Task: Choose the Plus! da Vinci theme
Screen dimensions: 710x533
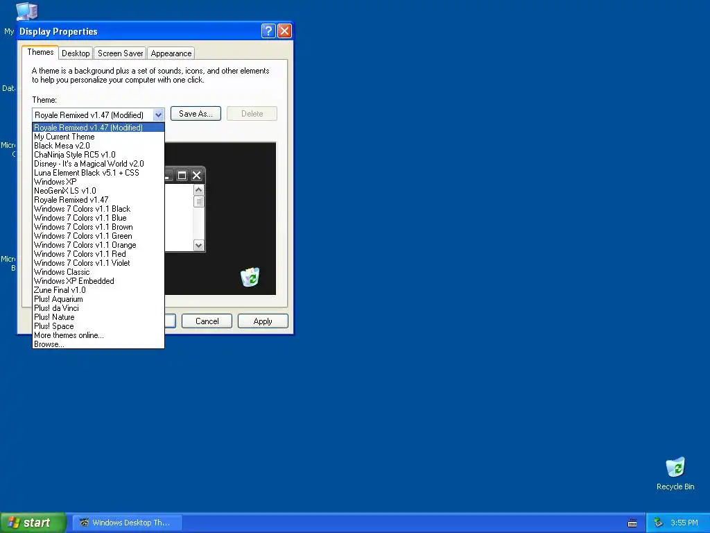Action: (x=98, y=308)
